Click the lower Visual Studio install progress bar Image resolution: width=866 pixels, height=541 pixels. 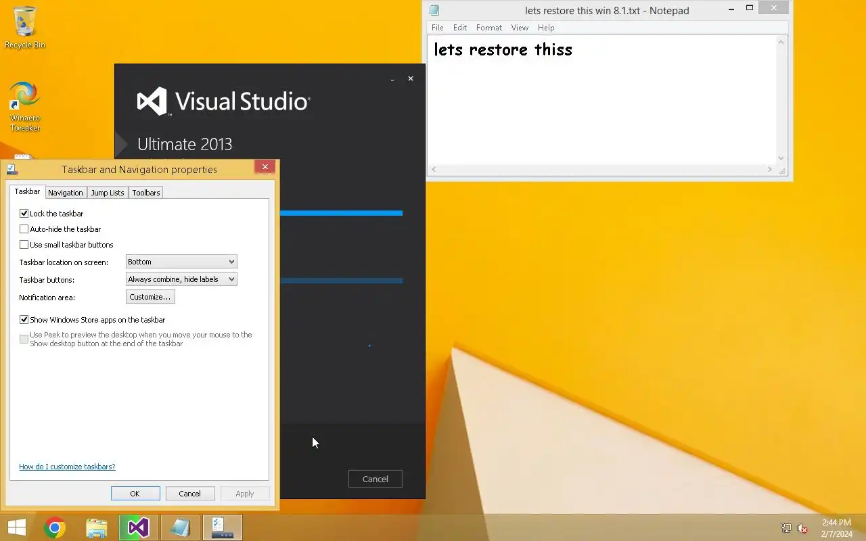pos(341,281)
